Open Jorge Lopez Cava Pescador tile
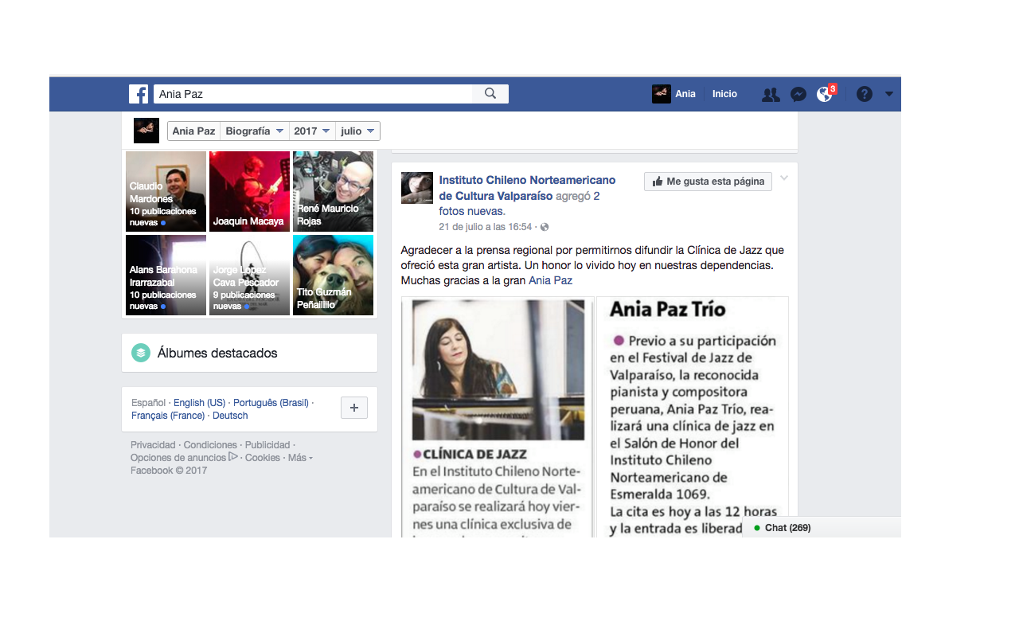The width and height of the screenshot is (1019, 637). (249, 275)
